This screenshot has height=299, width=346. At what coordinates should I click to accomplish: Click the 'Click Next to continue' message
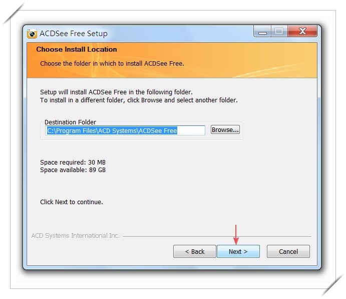pyautogui.click(x=72, y=202)
